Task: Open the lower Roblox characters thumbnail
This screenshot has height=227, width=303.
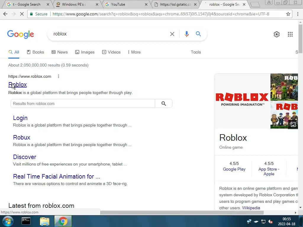Action: [284, 115]
